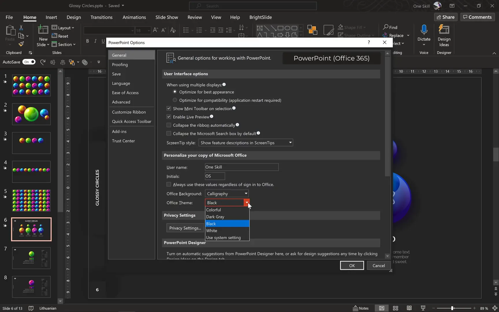Open the Section dropdown on the ribbon
499x312 pixels.
coord(64,44)
